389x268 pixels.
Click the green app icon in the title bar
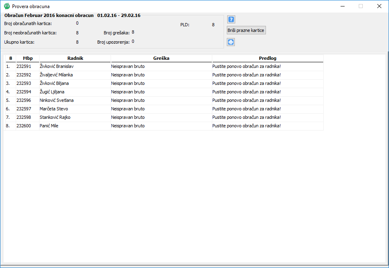pyautogui.click(x=7, y=6)
